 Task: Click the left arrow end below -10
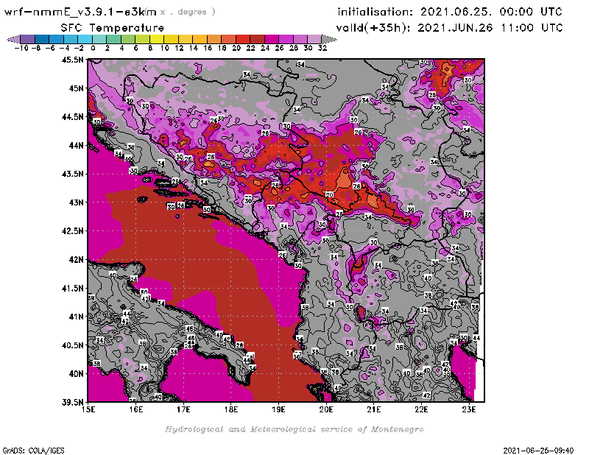(13, 39)
